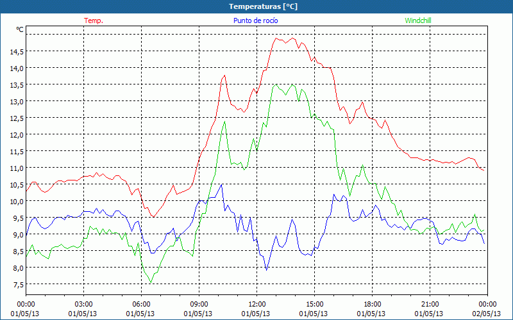Screen dimensions: 513x320
Task: Click the 03:00 time label on the x-axis
Action: (84, 305)
